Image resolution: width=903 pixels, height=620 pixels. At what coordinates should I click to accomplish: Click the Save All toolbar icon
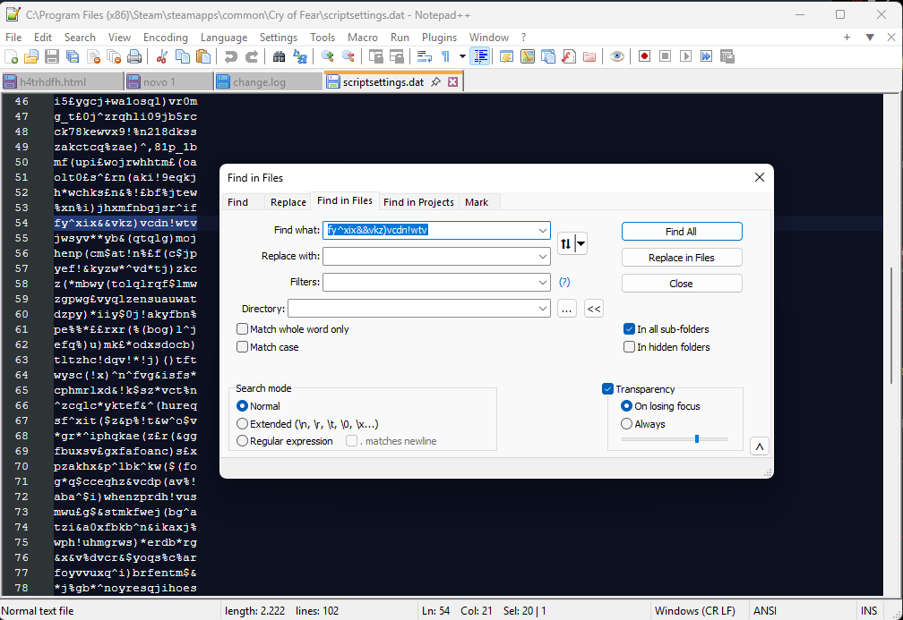tap(73, 56)
